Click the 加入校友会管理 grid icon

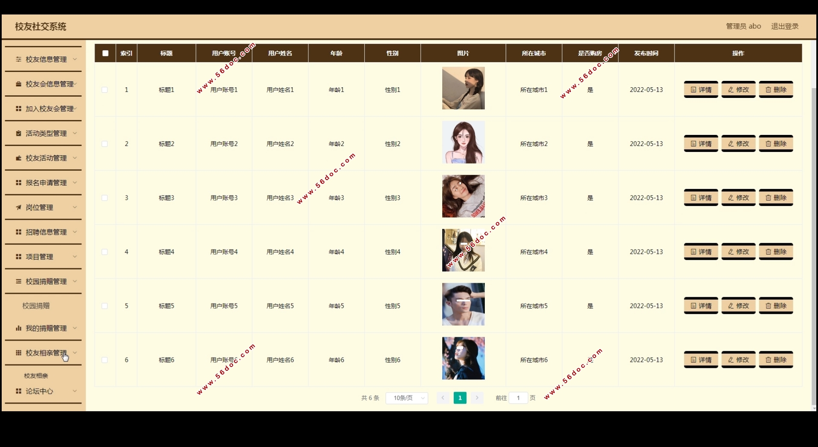tap(18, 109)
